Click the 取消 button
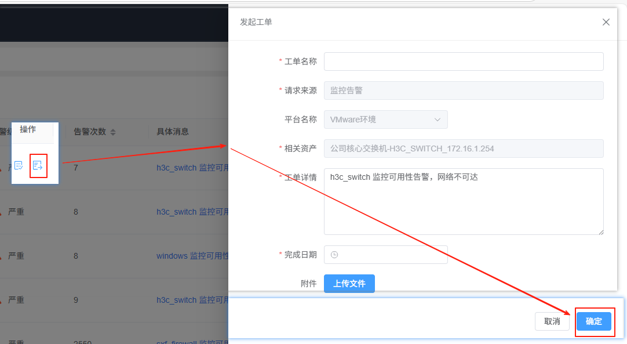Viewport: 627px width, 344px height. 552,321
